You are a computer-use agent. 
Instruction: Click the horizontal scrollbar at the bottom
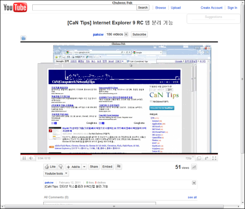114,207
